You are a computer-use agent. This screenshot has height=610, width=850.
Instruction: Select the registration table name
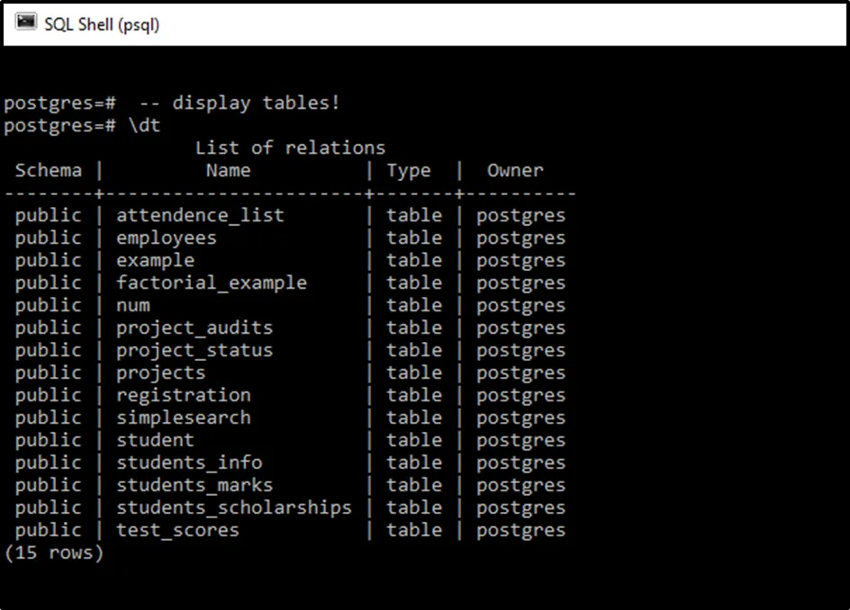(184, 396)
